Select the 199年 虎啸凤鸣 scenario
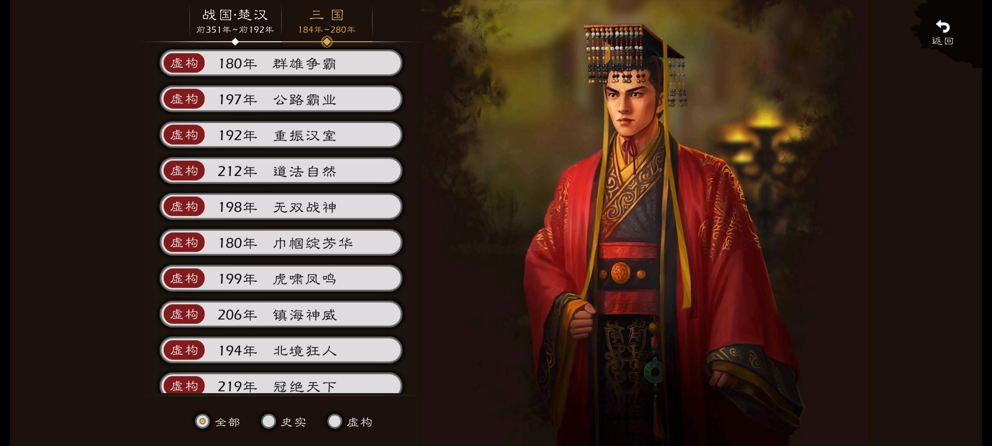Image resolution: width=992 pixels, height=446 pixels. coord(281,279)
